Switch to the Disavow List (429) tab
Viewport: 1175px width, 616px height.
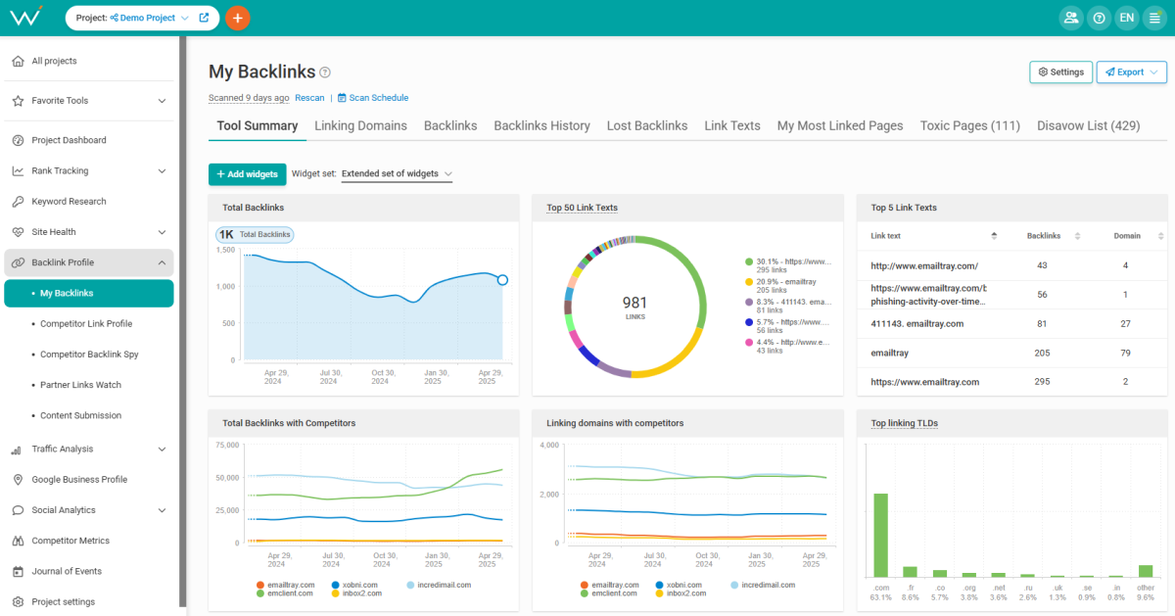point(1089,125)
